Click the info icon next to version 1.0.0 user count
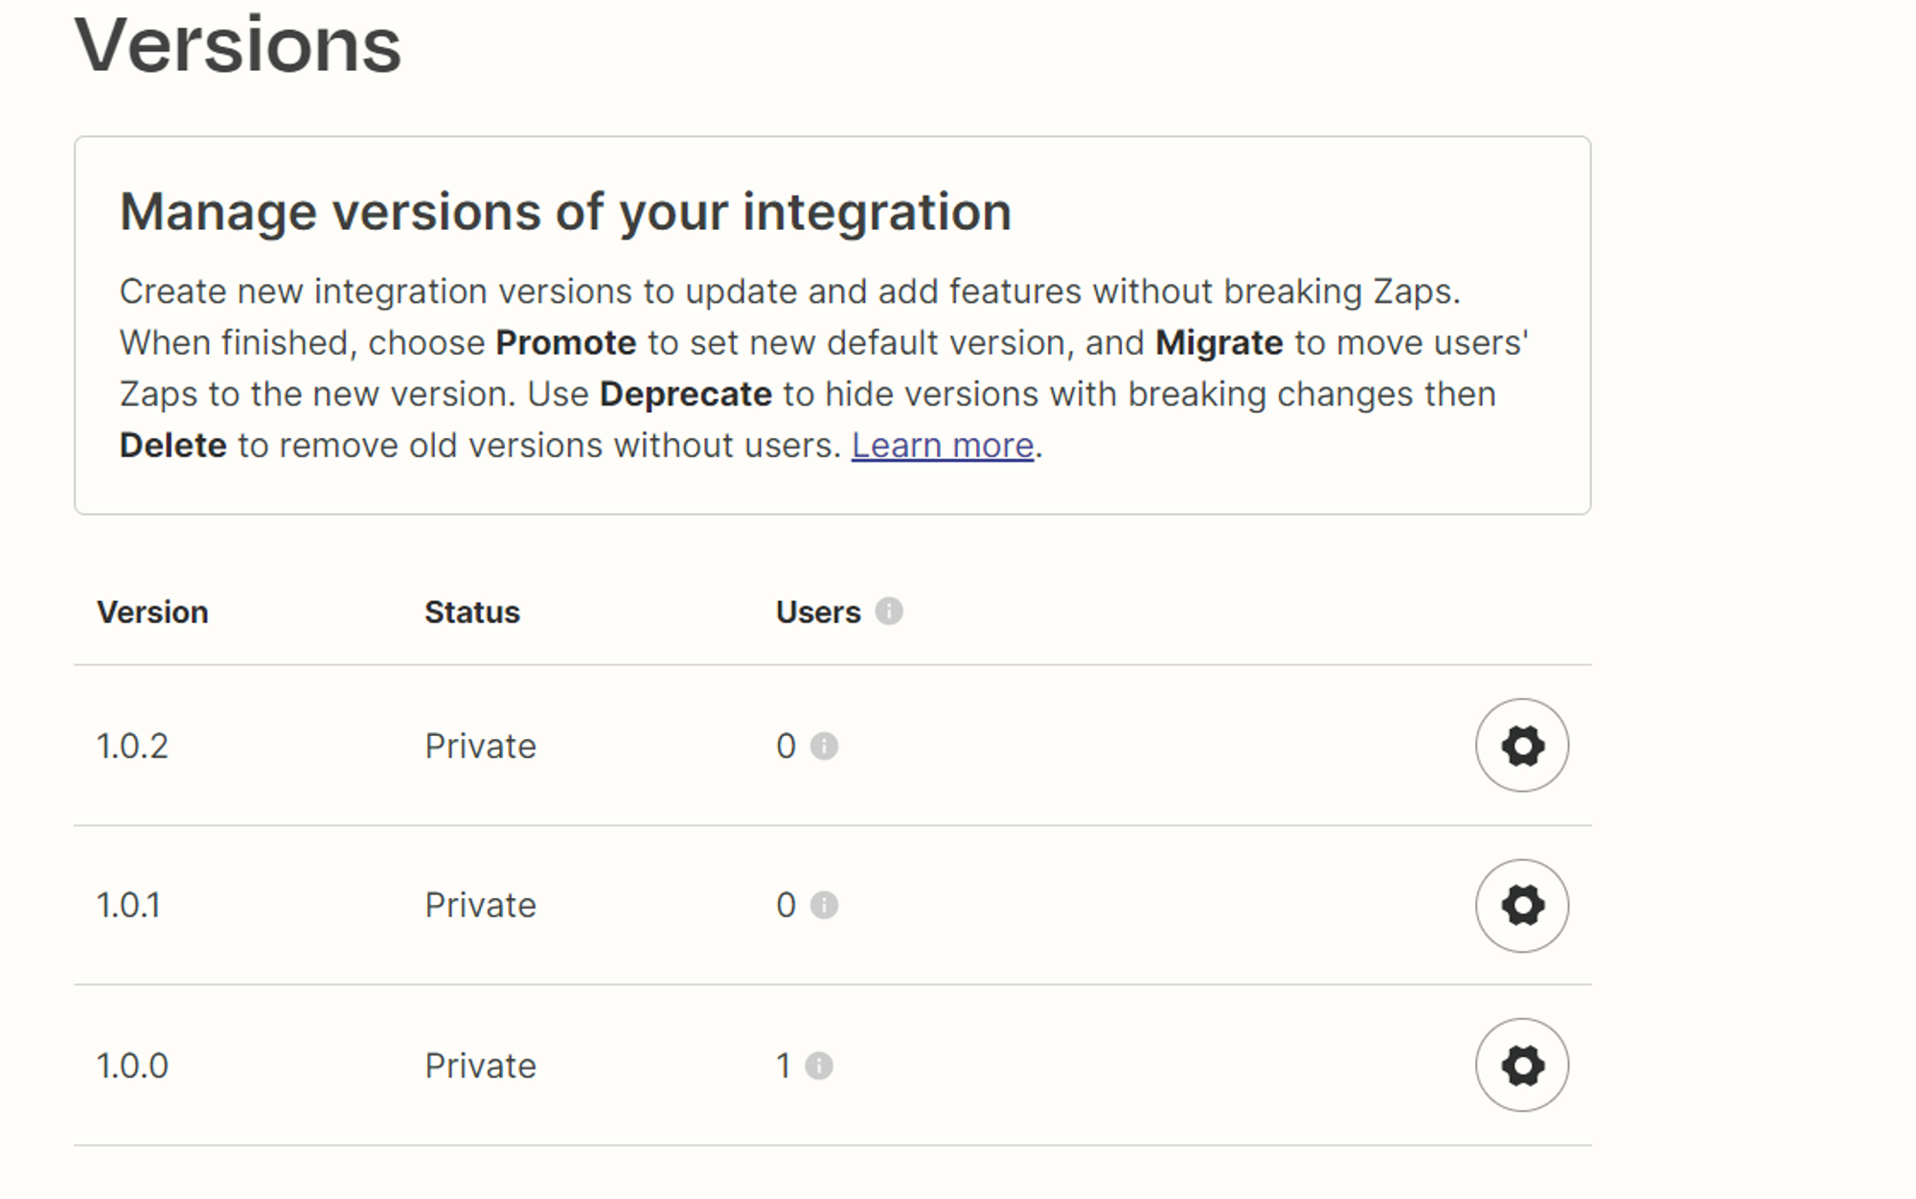 (820, 1064)
